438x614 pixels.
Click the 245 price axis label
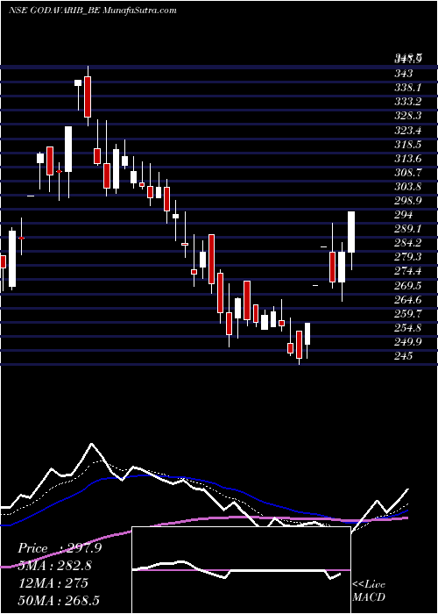pos(403,356)
